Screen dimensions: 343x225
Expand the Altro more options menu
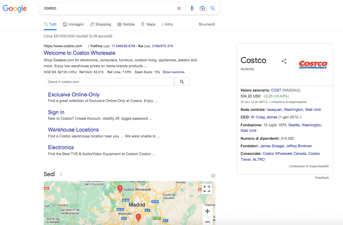tap(167, 25)
